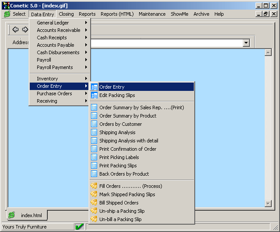Image resolution: width=280 pixels, height=232 pixels.
Task: Choose Back Orders by Product report
Action: coord(124,174)
